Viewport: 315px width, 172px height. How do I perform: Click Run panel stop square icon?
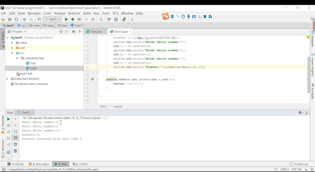click(x=8, y=125)
